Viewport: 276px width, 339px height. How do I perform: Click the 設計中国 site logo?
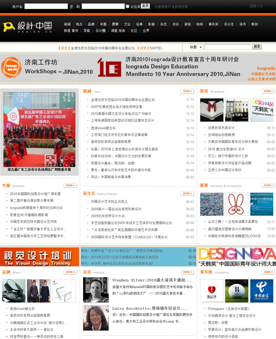tap(28, 27)
